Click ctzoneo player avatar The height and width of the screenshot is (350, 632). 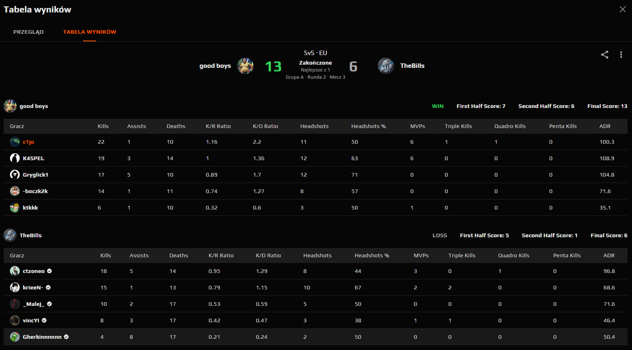point(15,271)
